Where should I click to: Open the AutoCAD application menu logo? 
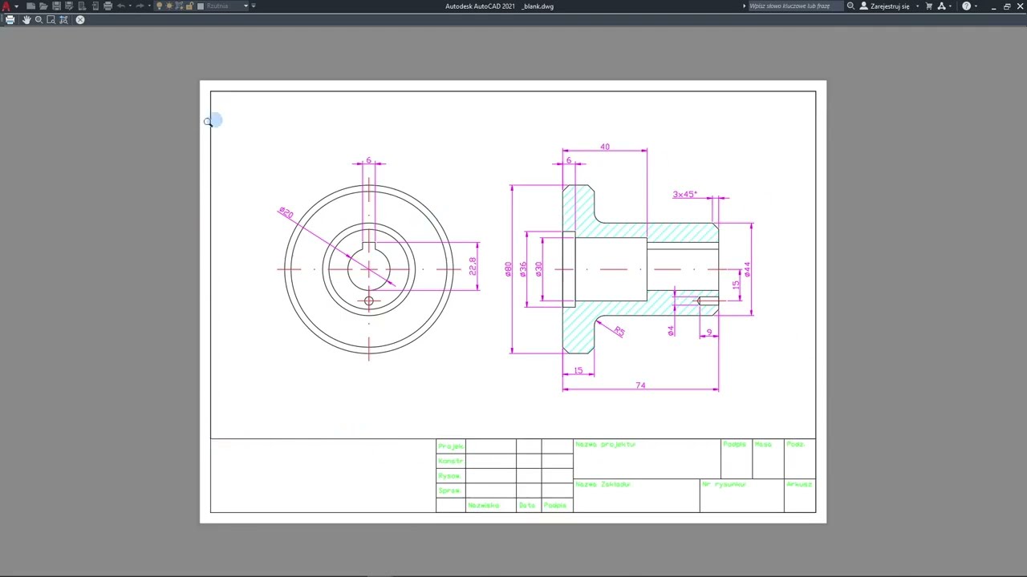(6, 6)
